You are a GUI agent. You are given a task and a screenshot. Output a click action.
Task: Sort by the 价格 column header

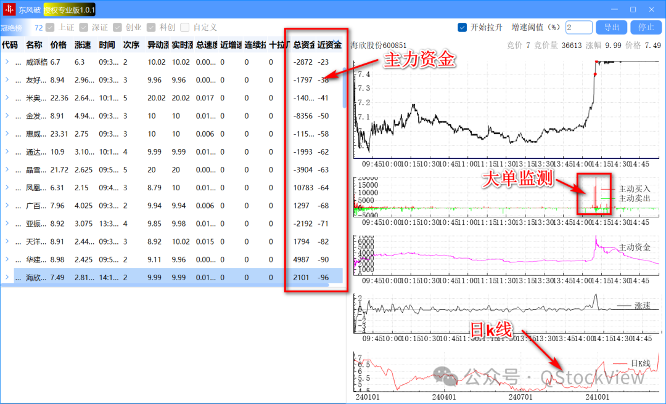[x=60, y=45]
